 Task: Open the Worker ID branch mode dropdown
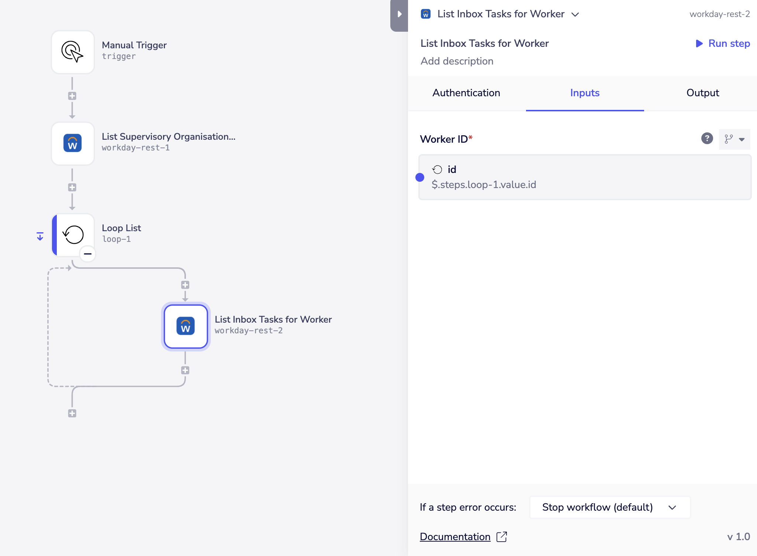(734, 139)
